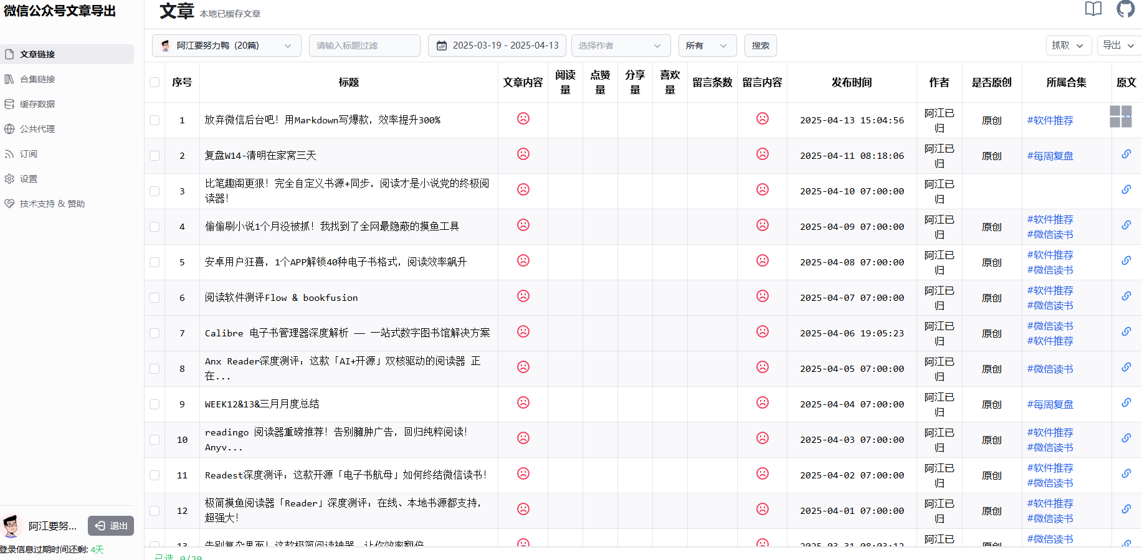The height and width of the screenshot is (560, 1142).
Task: Open the original link of article 3
Action: pos(1126,189)
